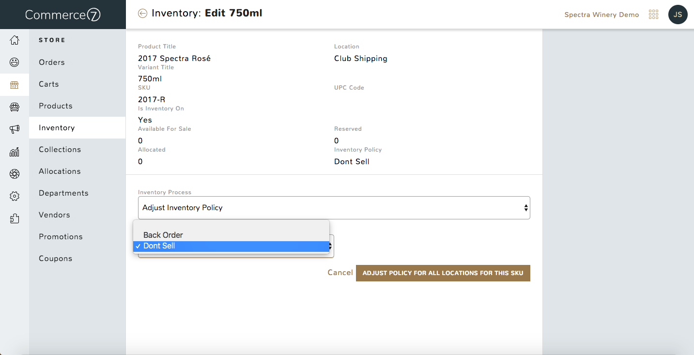Select the blank option in the policy list
The width and height of the screenshot is (694, 355).
point(231,226)
